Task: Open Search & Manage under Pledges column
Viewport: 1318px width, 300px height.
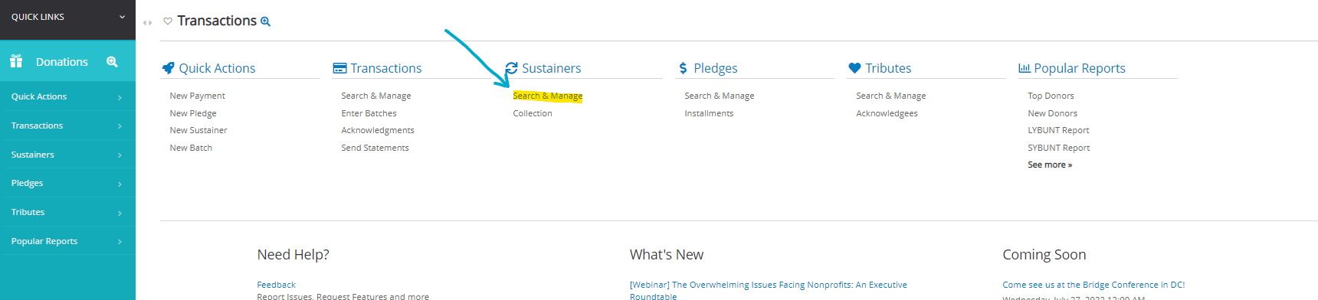Action: point(720,96)
